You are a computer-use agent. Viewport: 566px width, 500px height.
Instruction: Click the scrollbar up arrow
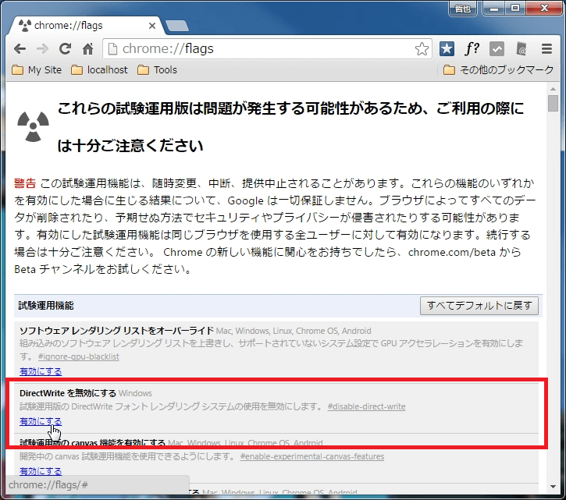(553, 89)
